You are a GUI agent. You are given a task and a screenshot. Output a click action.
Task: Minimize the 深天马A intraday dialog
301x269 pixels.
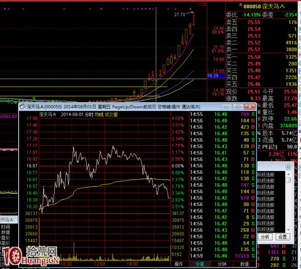click(226, 107)
